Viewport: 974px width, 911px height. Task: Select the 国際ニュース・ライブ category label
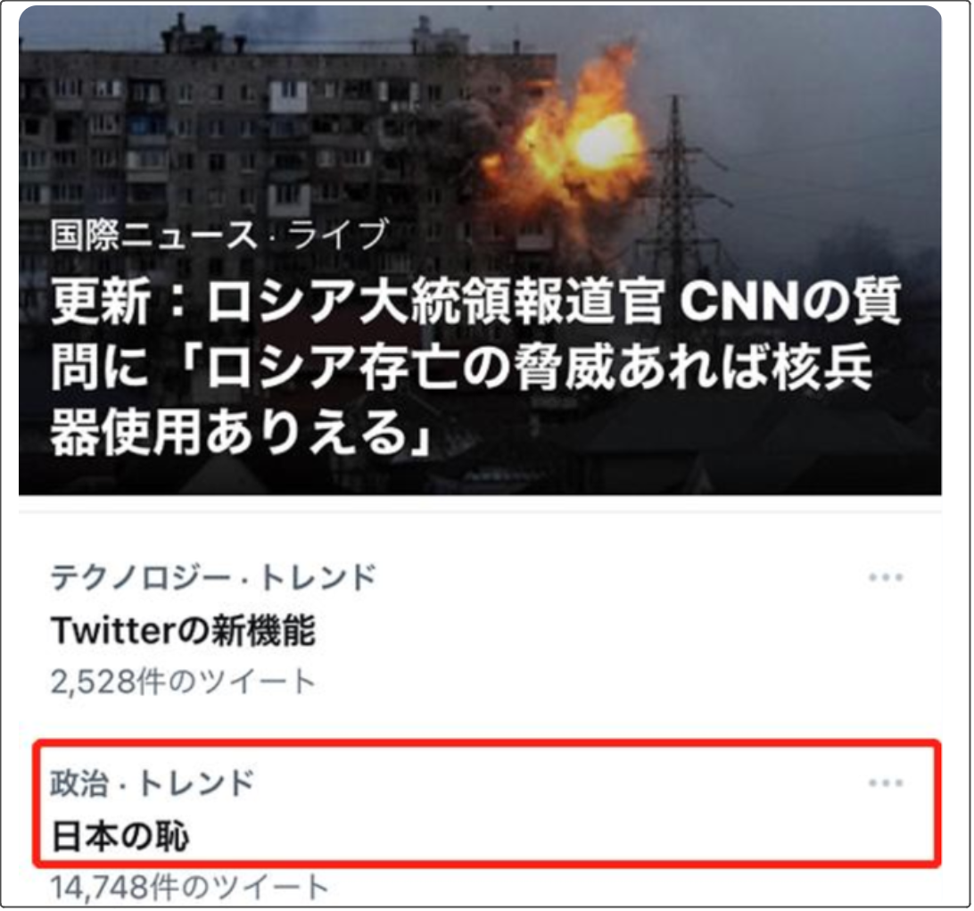tap(219, 235)
